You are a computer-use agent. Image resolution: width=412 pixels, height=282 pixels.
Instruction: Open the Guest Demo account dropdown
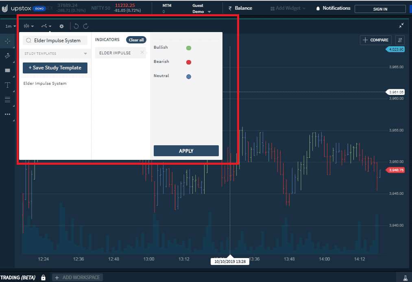pos(202,9)
